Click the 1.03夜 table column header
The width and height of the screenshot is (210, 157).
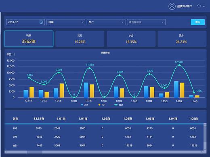[x=150, y=119]
